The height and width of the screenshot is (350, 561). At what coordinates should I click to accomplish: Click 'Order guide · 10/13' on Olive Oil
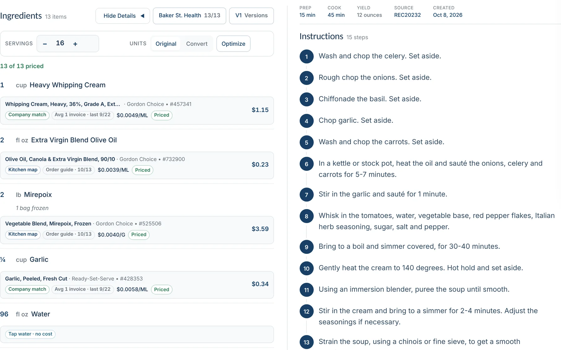tap(69, 170)
